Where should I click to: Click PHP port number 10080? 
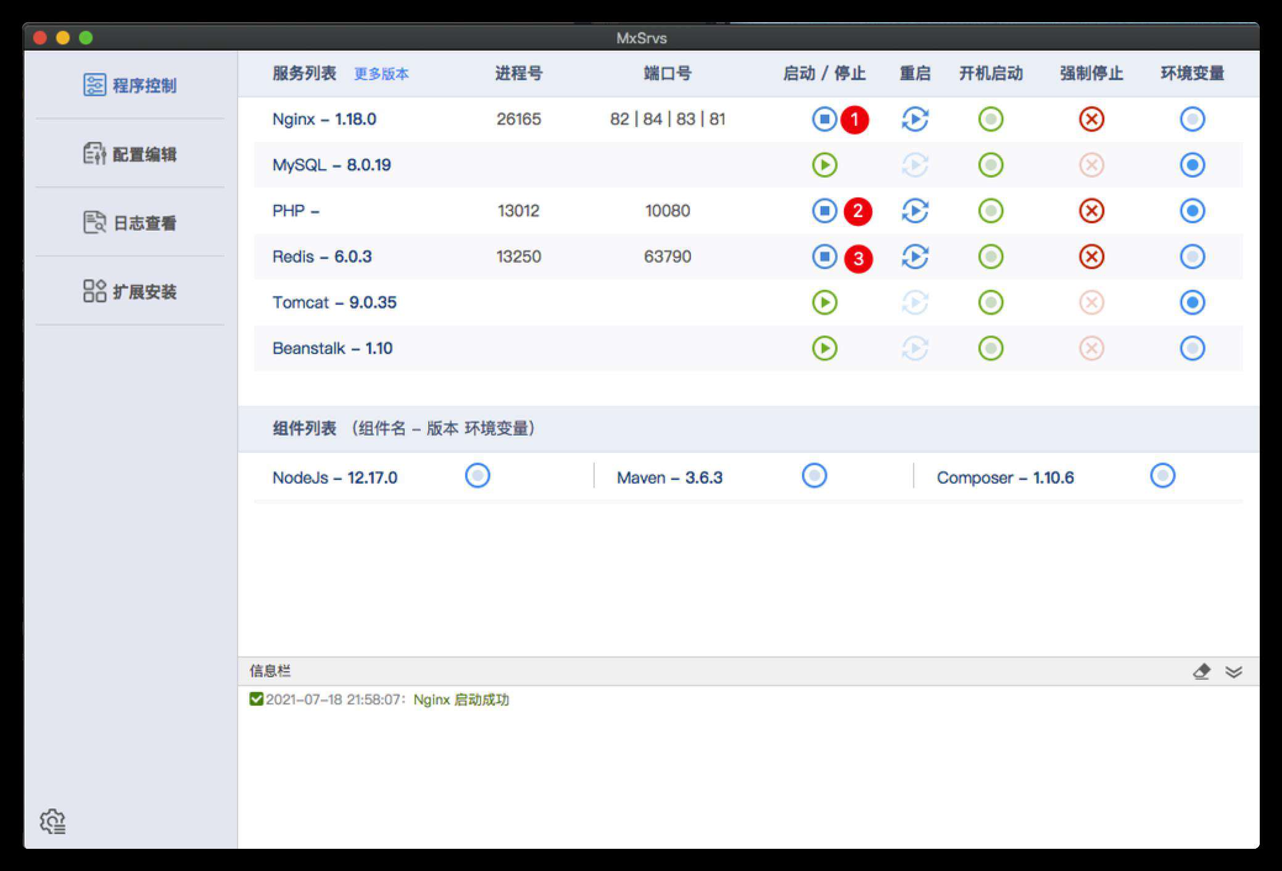(668, 211)
